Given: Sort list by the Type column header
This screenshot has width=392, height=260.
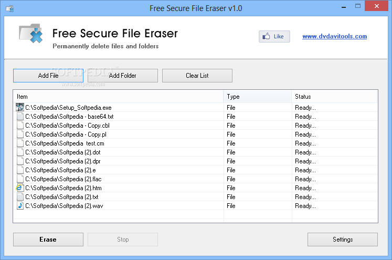Looking at the screenshot, I should pos(258,97).
